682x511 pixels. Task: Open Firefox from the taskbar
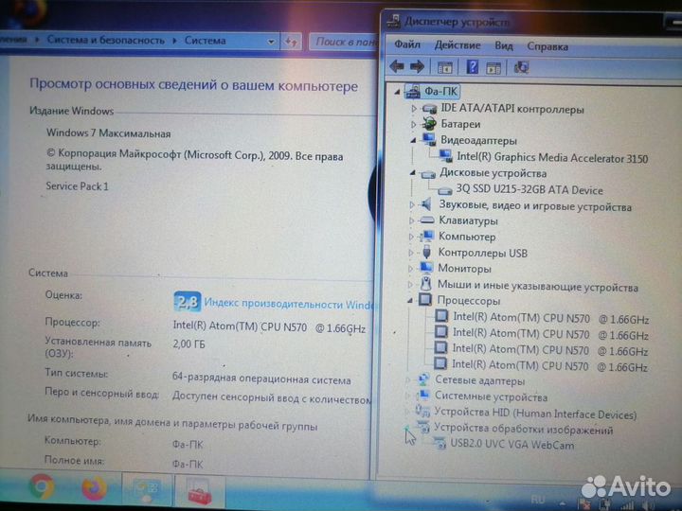point(95,488)
